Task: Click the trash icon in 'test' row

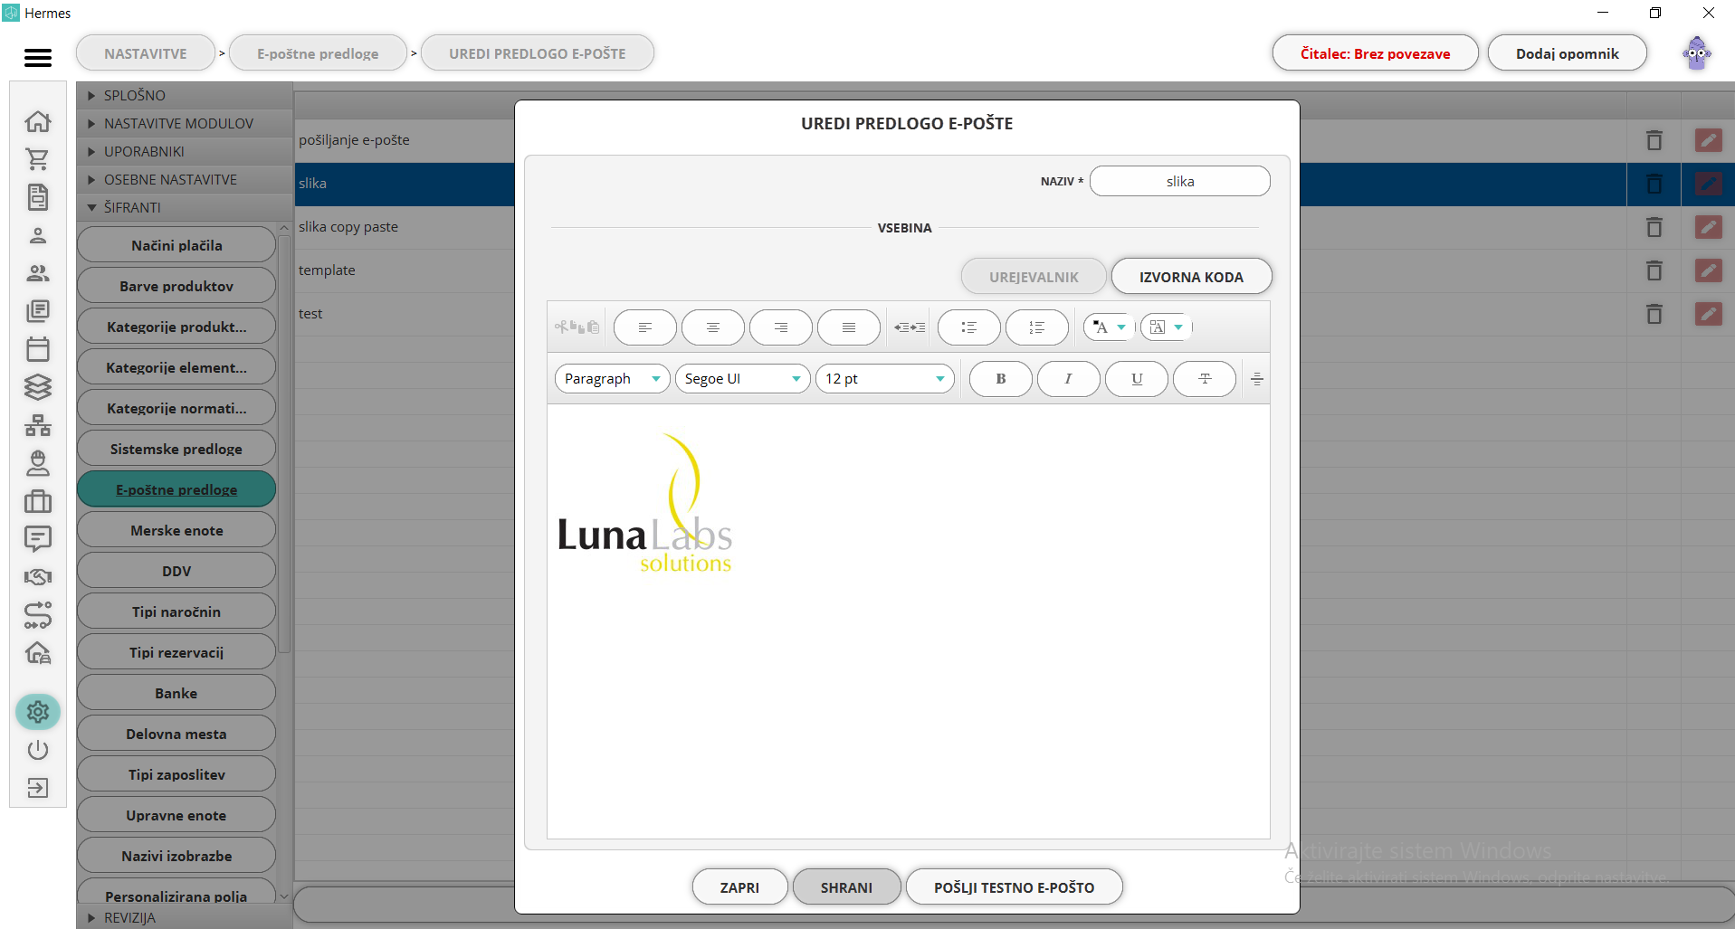Action: coord(1654,314)
